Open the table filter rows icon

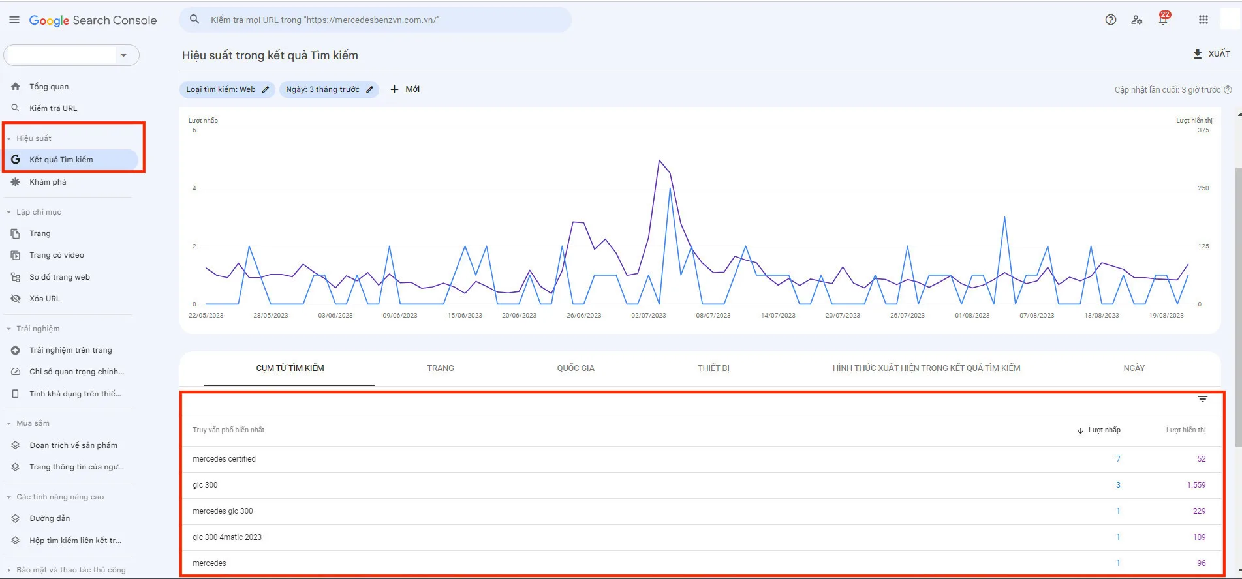click(1202, 399)
